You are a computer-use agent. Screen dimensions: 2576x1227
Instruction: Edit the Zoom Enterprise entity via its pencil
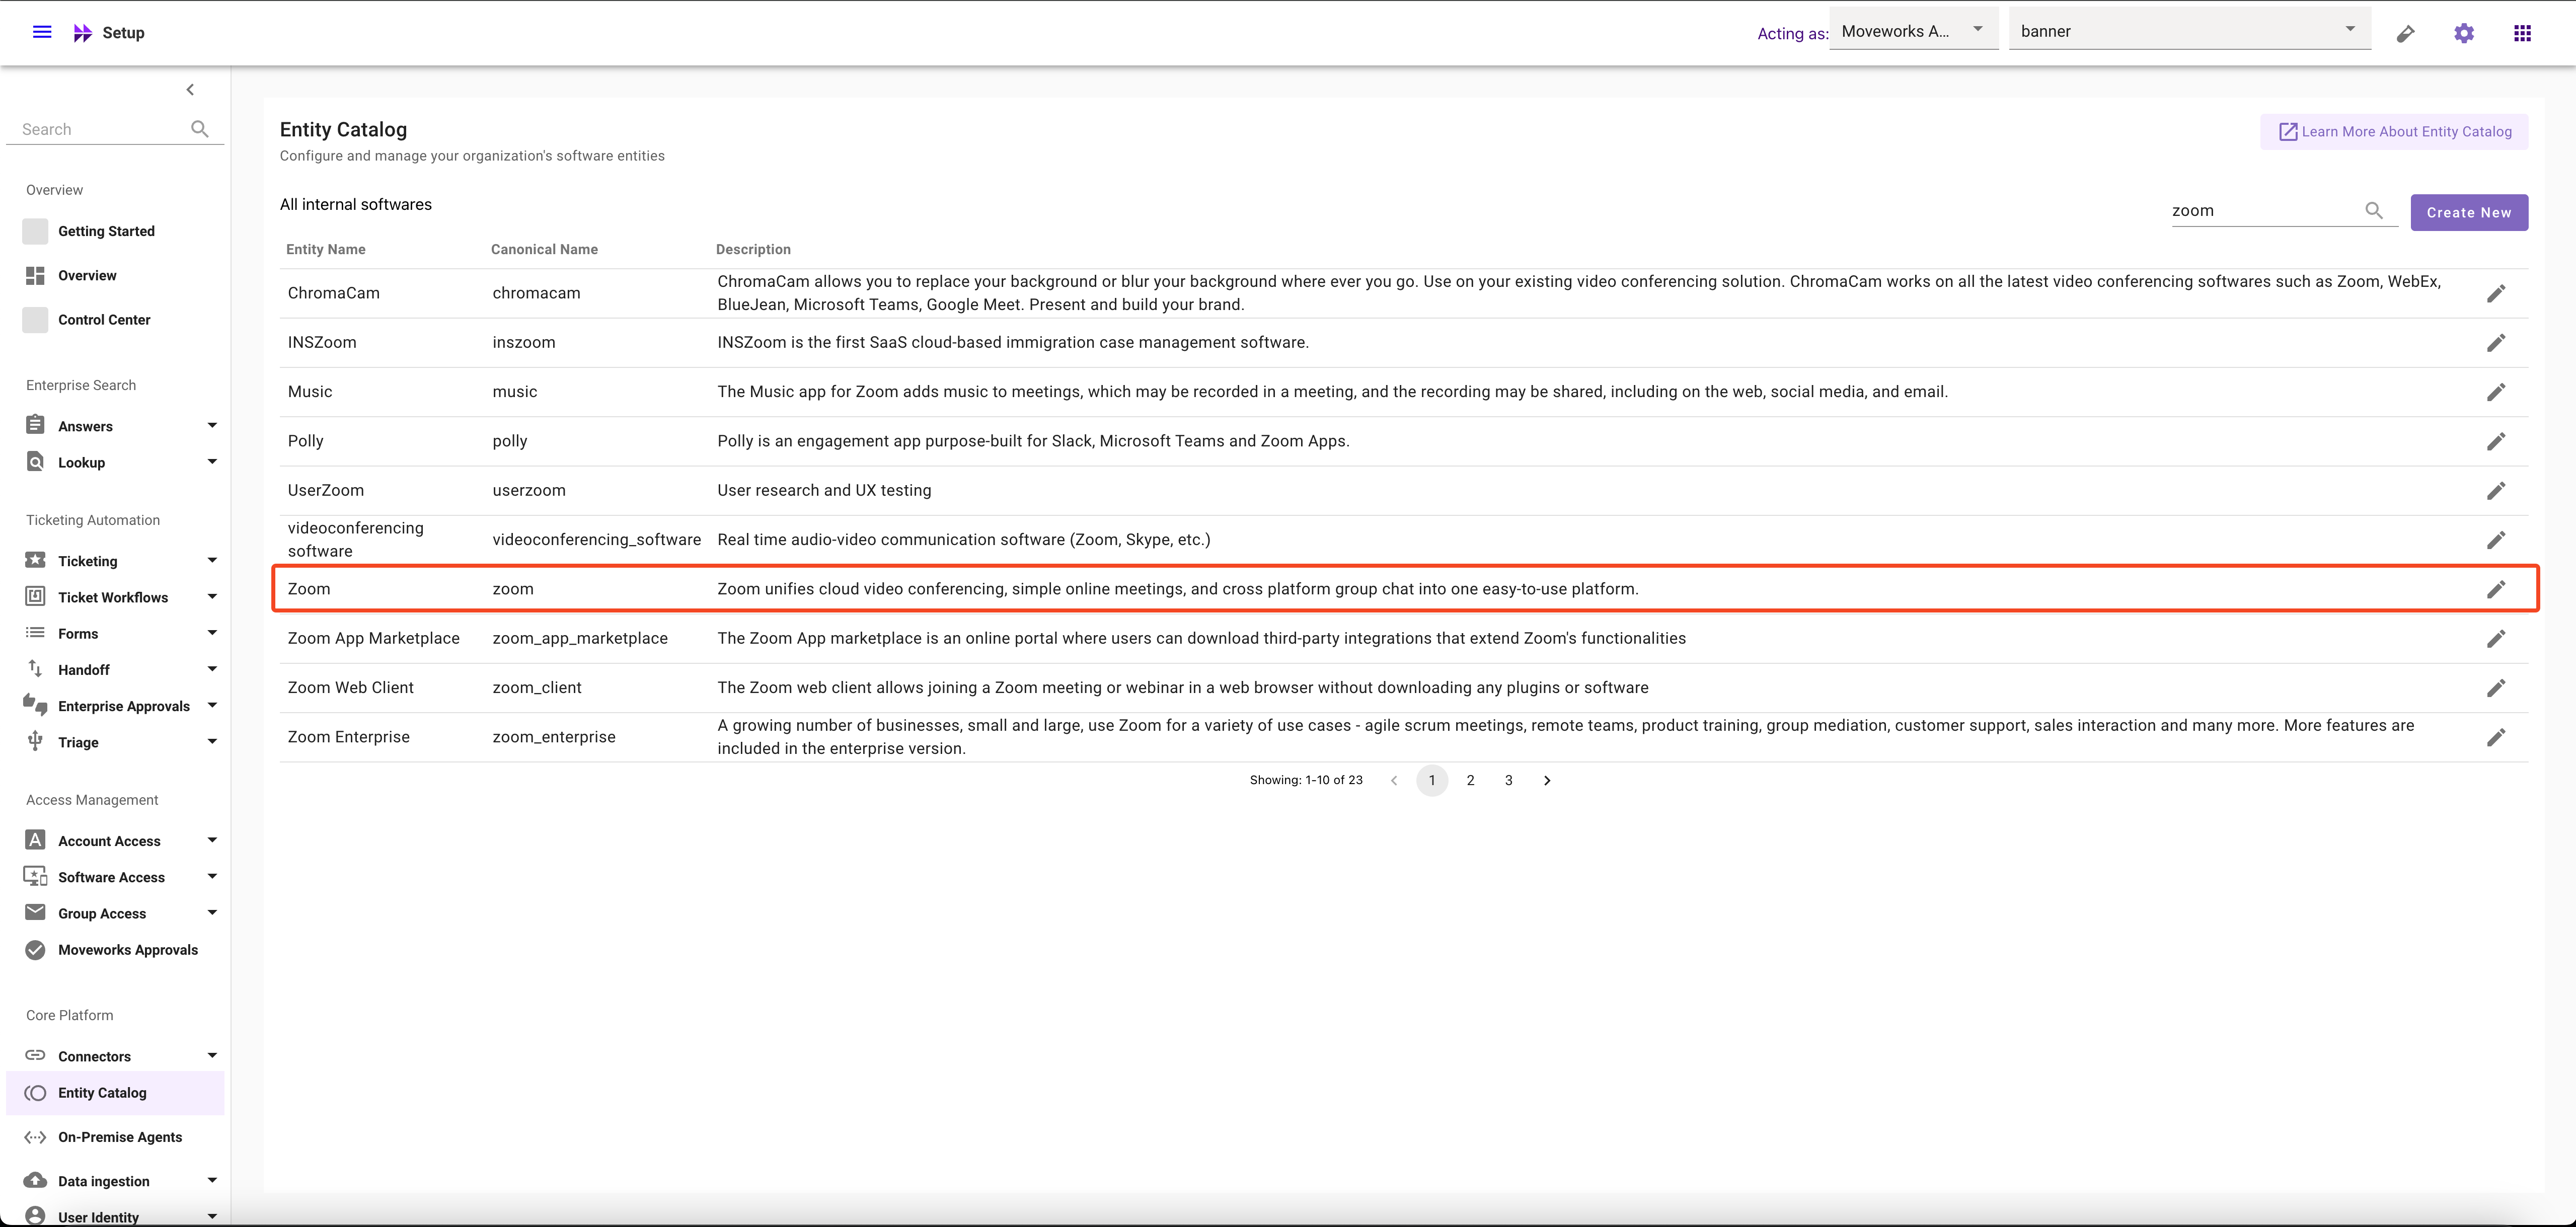2495,737
